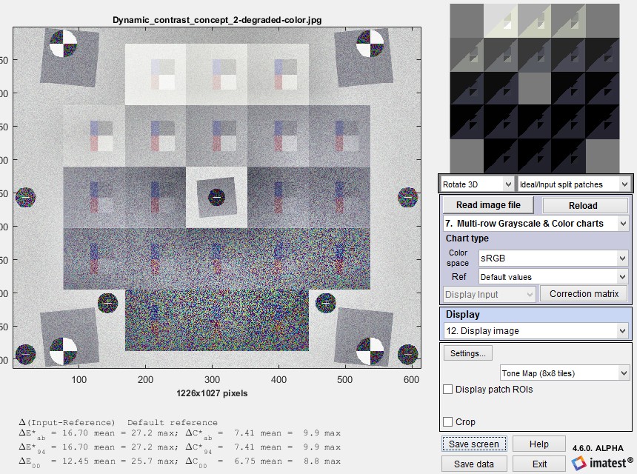Enable the Crop option
This screenshot has height=474, width=637.
[x=447, y=421]
